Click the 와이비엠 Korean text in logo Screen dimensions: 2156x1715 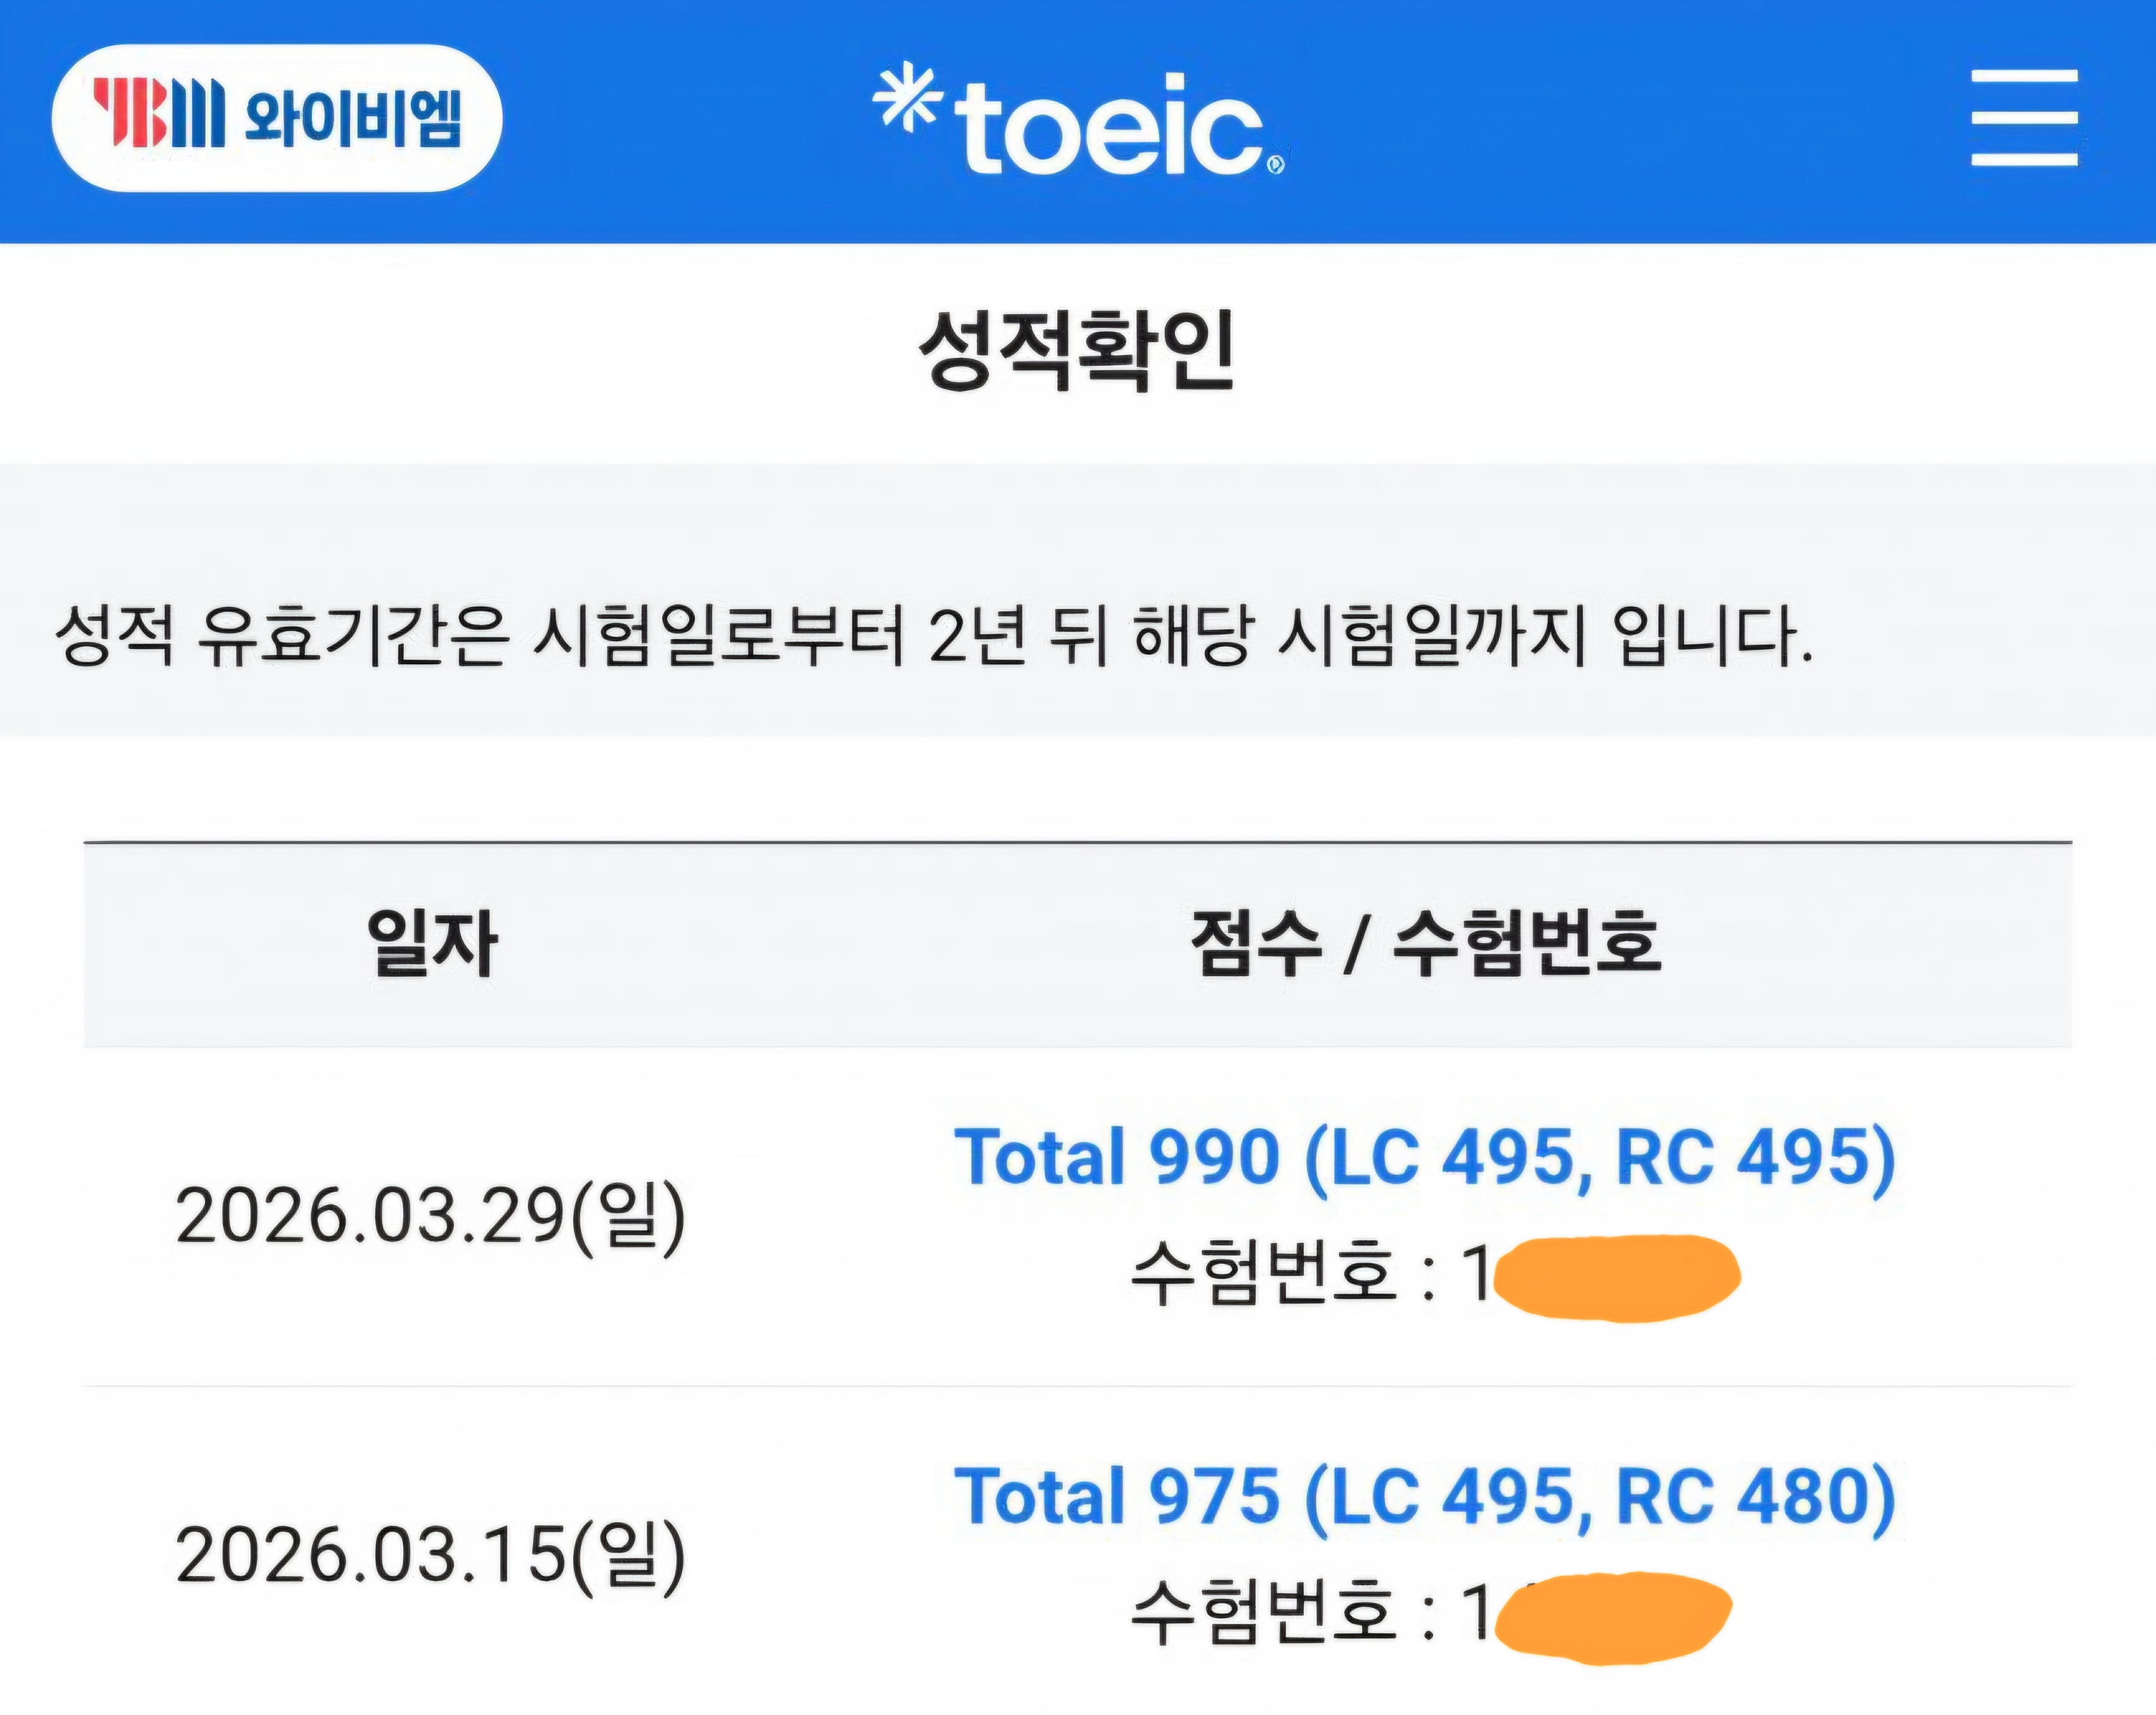tap(352, 119)
